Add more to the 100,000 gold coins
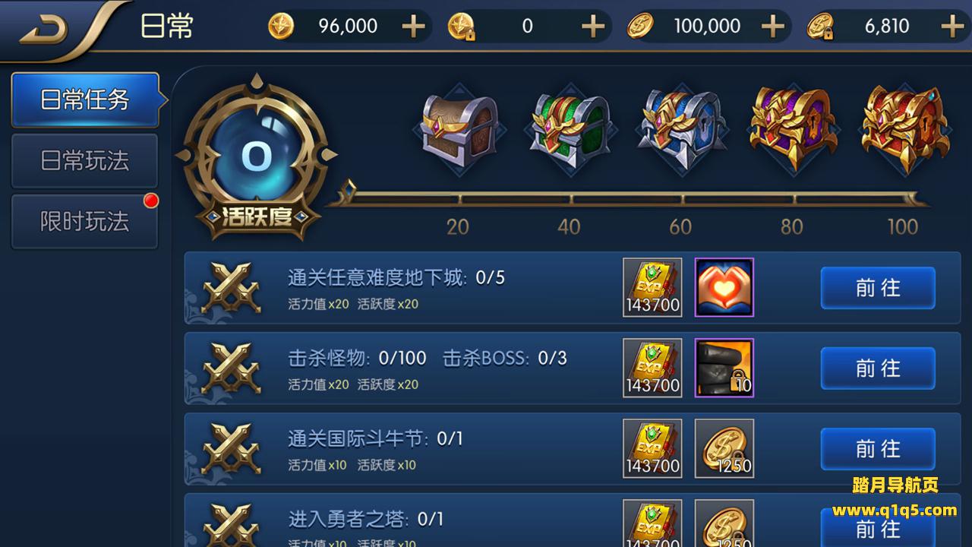972x547 pixels. coord(772,27)
